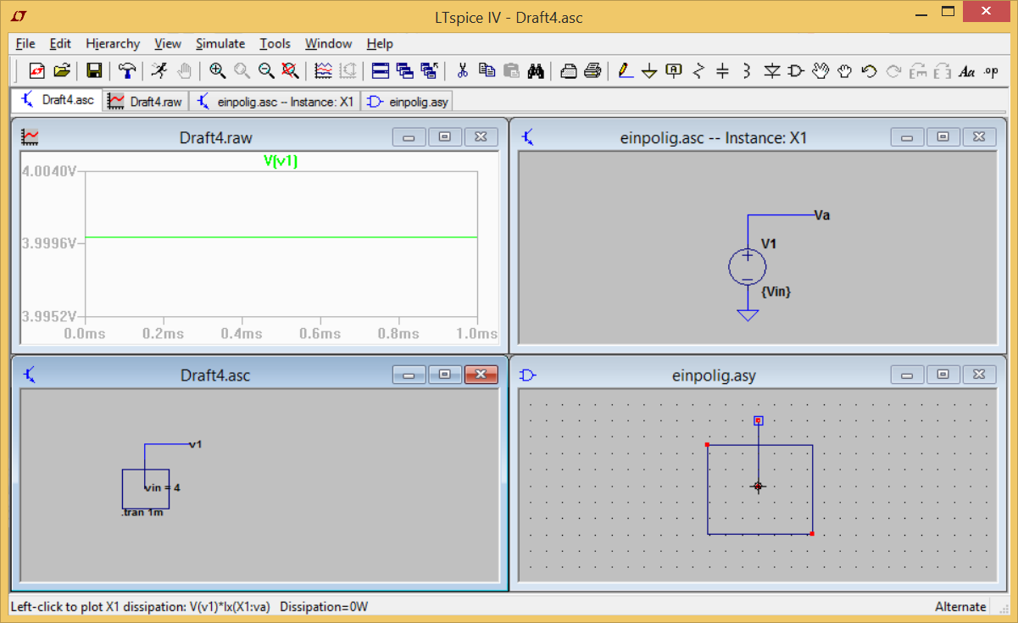This screenshot has width=1018, height=623.
Task: Select the Move hand tool
Action: click(820, 71)
